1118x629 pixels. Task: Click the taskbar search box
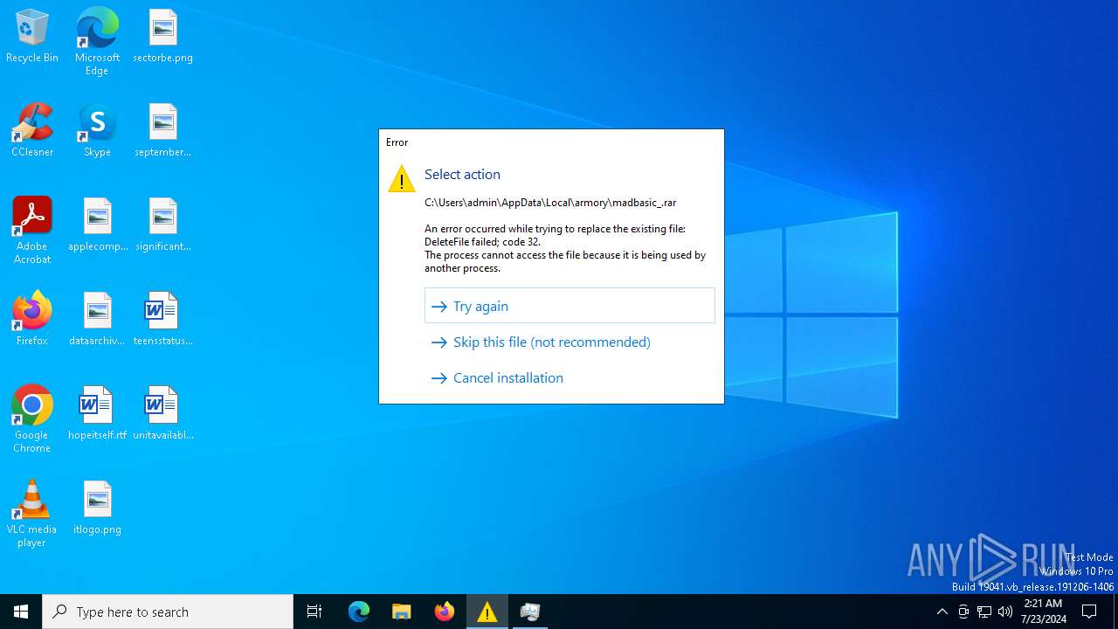pyautogui.click(x=168, y=612)
